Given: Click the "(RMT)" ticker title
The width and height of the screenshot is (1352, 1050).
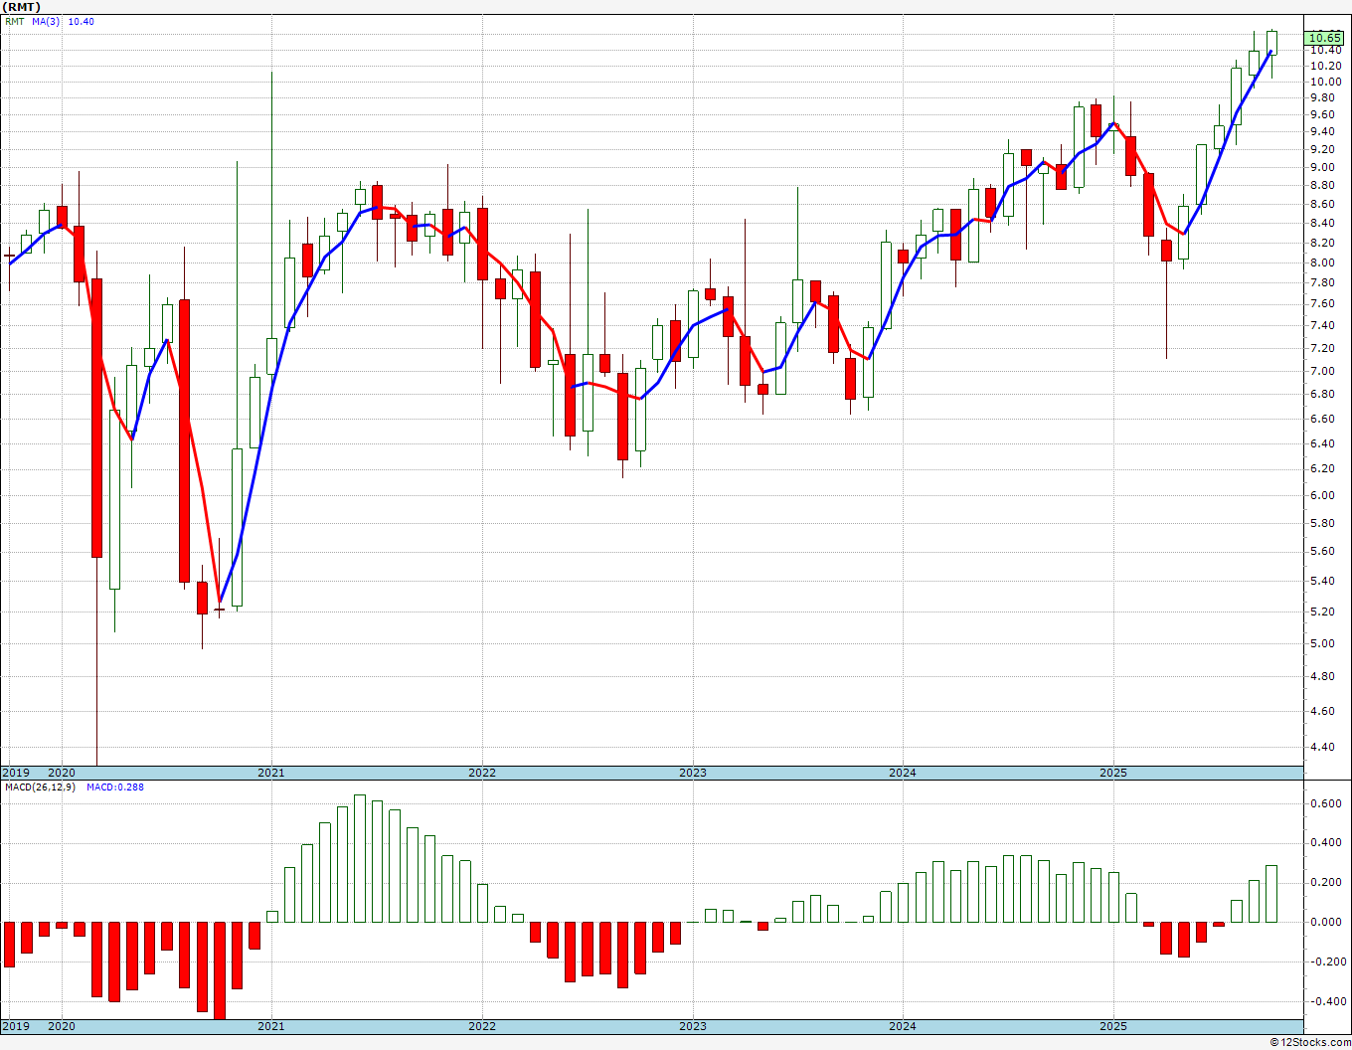Looking at the screenshot, I should tap(21, 7).
